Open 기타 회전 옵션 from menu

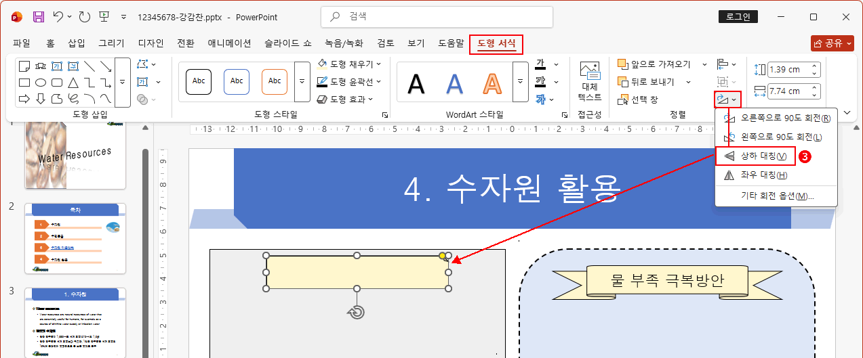(x=776, y=196)
